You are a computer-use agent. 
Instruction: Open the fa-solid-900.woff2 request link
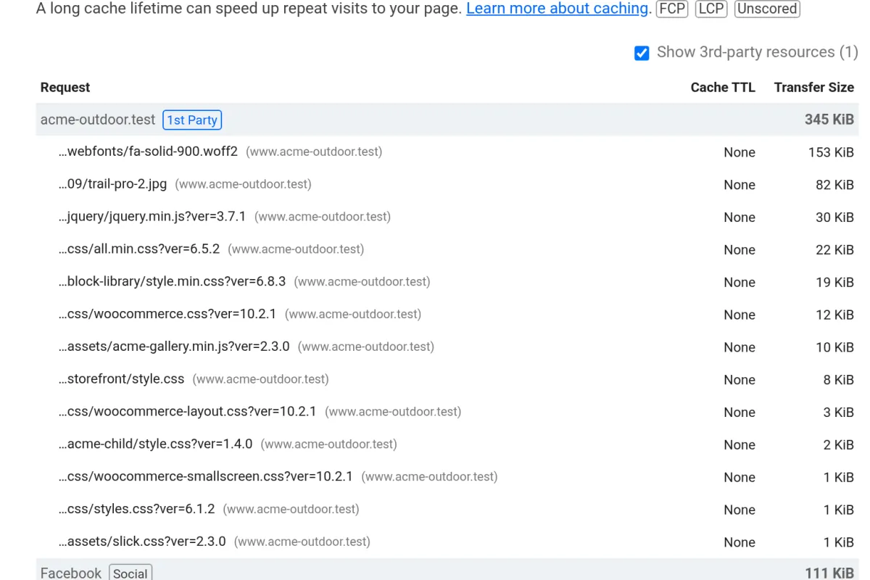tap(148, 152)
